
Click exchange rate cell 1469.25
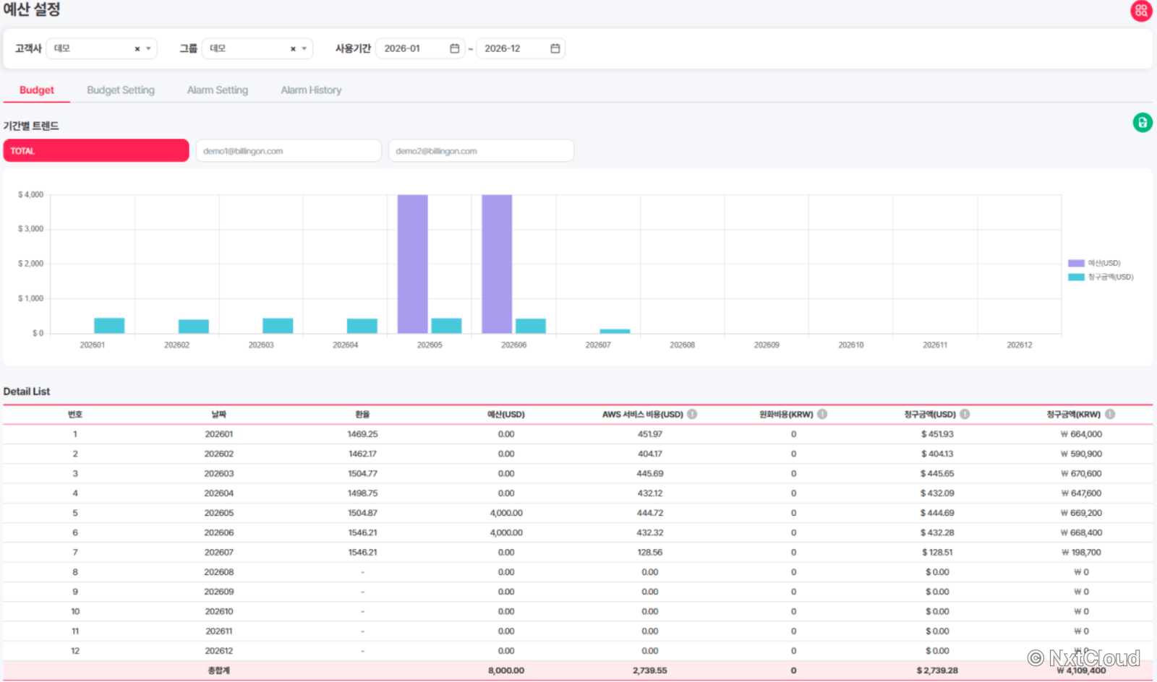(x=362, y=434)
